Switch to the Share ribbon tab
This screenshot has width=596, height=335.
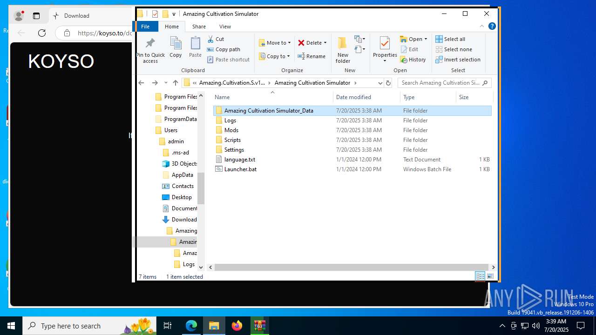pyautogui.click(x=199, y=27)
